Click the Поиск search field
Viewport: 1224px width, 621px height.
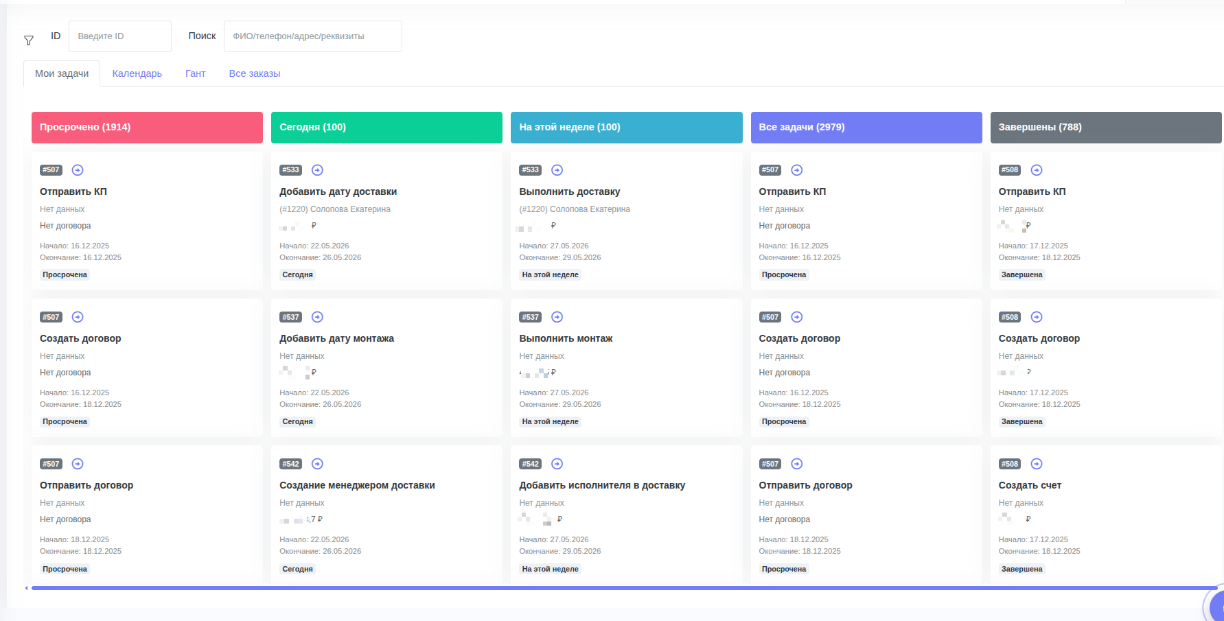pyautogui.click(x=313, y=36)
